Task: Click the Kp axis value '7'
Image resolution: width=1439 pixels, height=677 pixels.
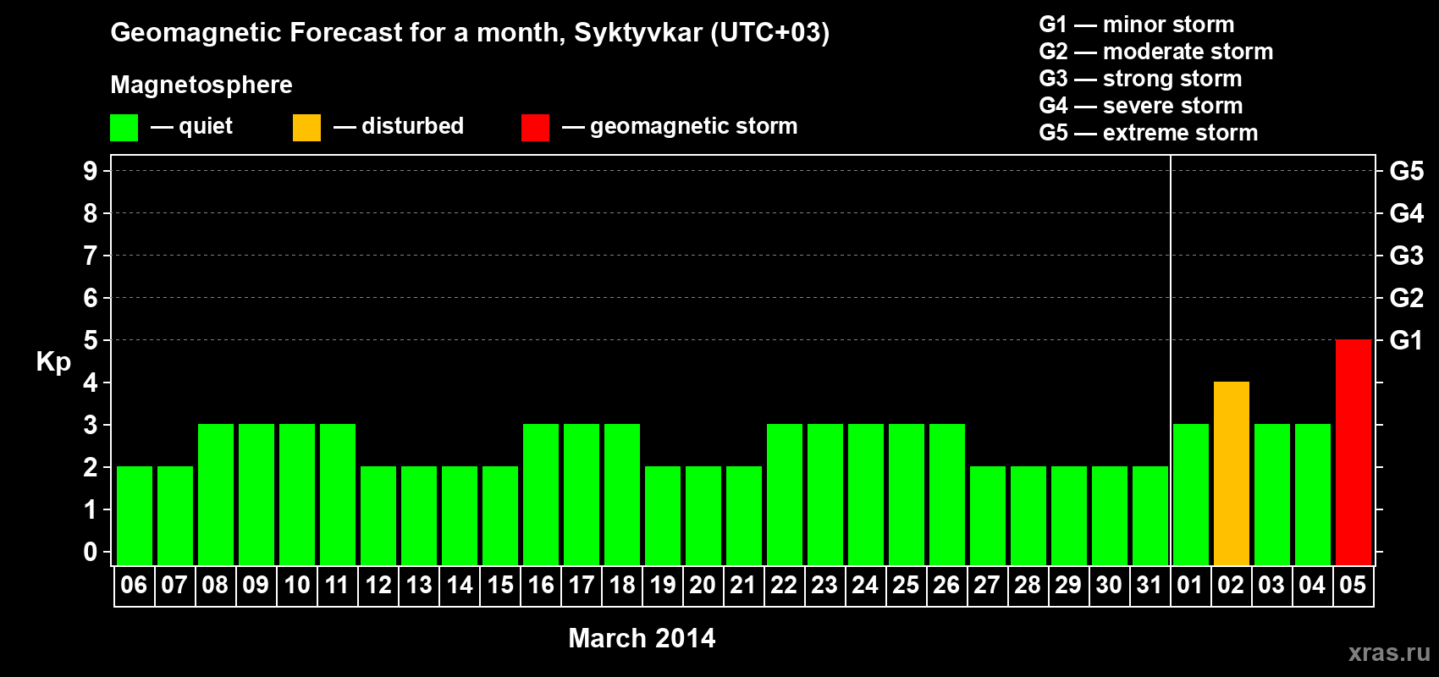Action: (91, 256)
